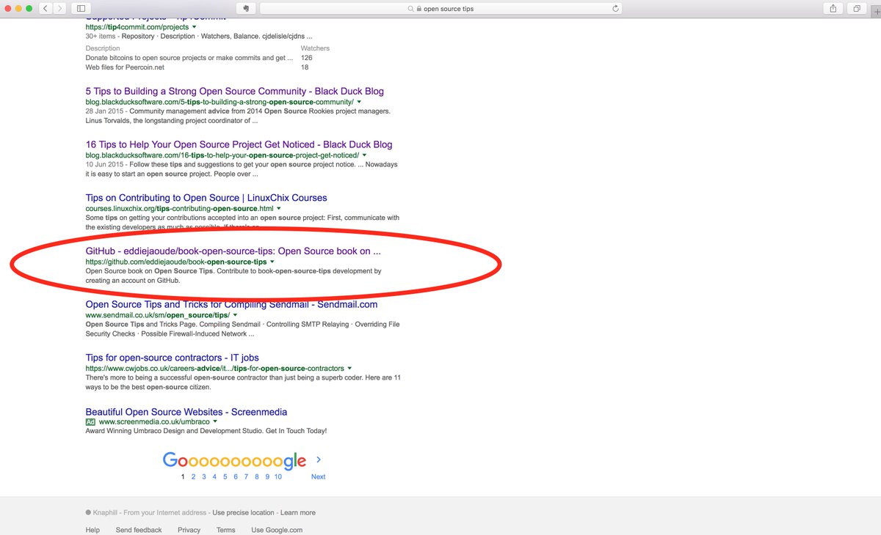
Task: Open 'Tips on Contributing to Open Source | LinuxChix Courses'
Action: coord(206,198)
